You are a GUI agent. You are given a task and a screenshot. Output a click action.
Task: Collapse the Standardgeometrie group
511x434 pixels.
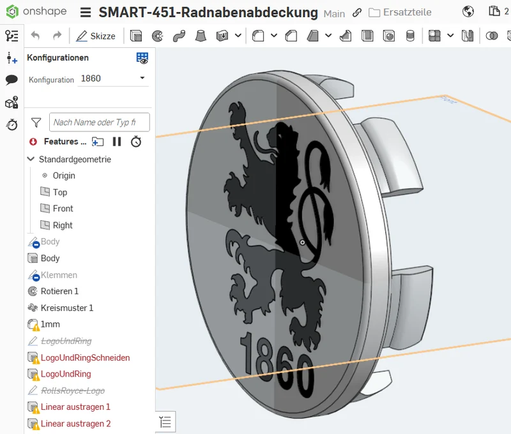point(31,159)
